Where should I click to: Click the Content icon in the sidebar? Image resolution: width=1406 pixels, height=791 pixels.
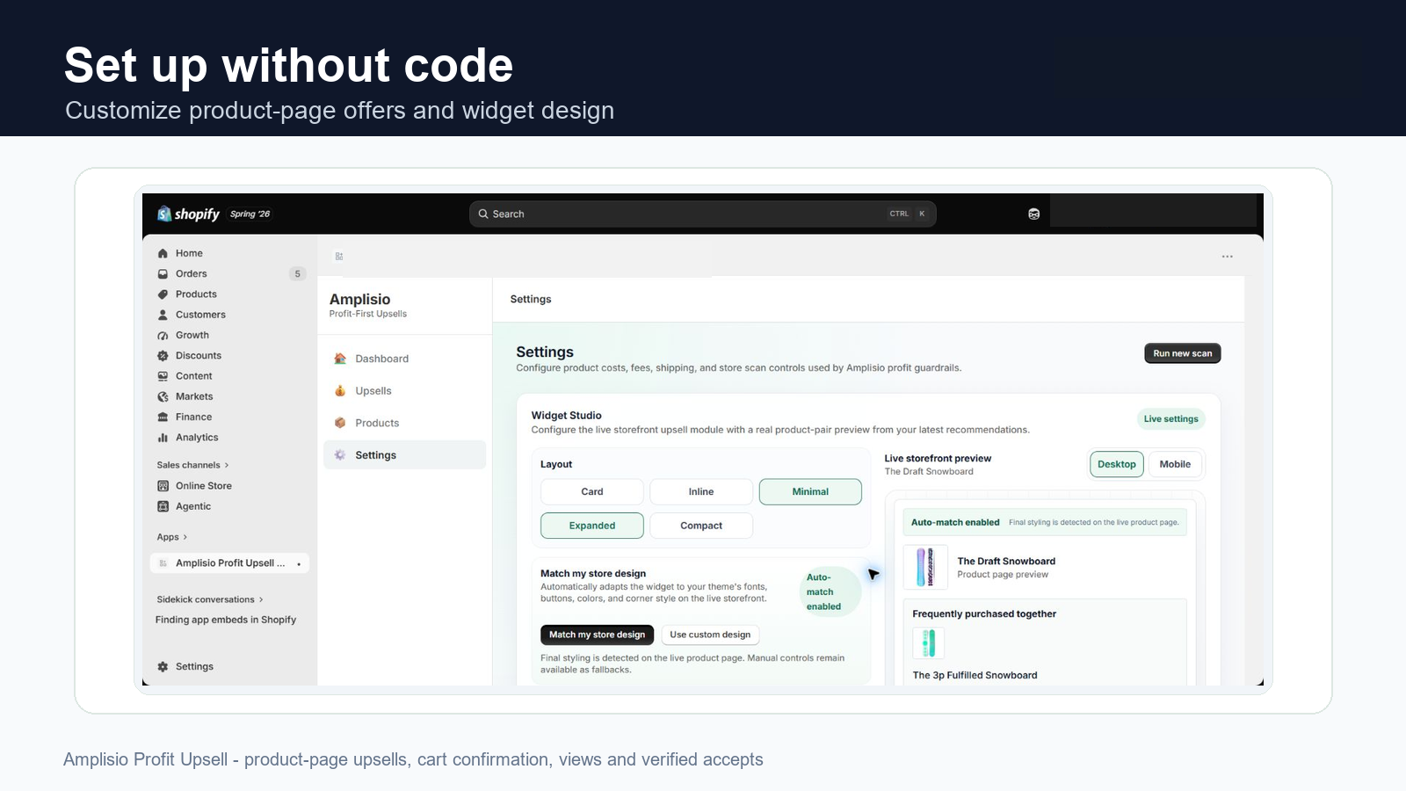click(163, 376)
